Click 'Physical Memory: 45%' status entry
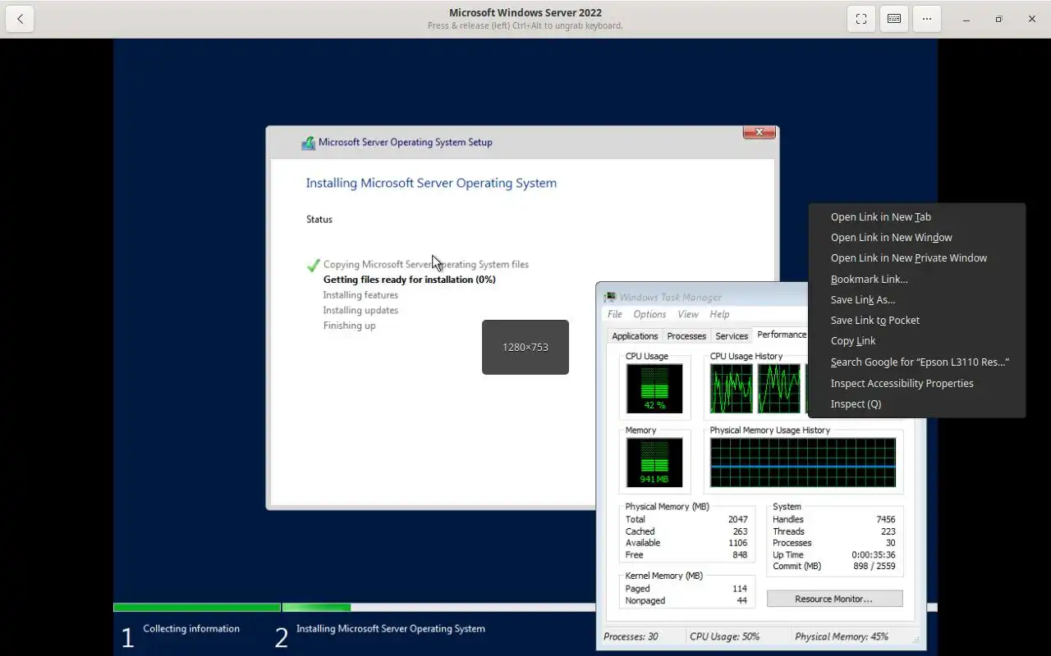The width and height of the screenshot is (1051, 656). [x=842, y=636]
